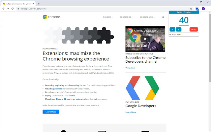
Task: Click the Google Developers heading
Action: 141,106
